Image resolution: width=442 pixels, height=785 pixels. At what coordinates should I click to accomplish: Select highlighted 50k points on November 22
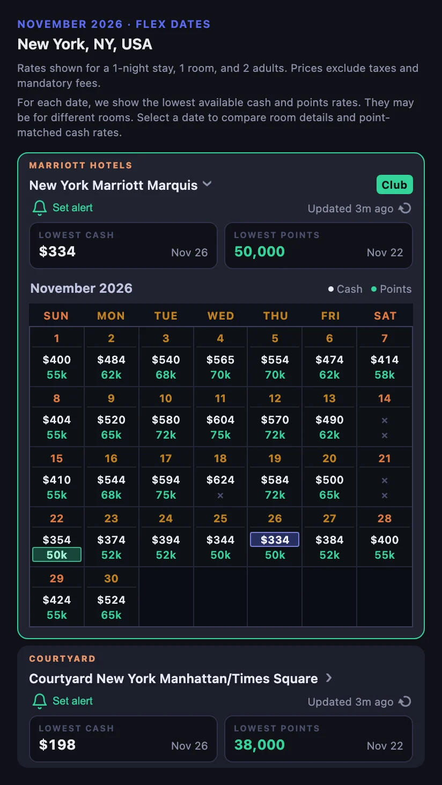(x=57, y=554)
